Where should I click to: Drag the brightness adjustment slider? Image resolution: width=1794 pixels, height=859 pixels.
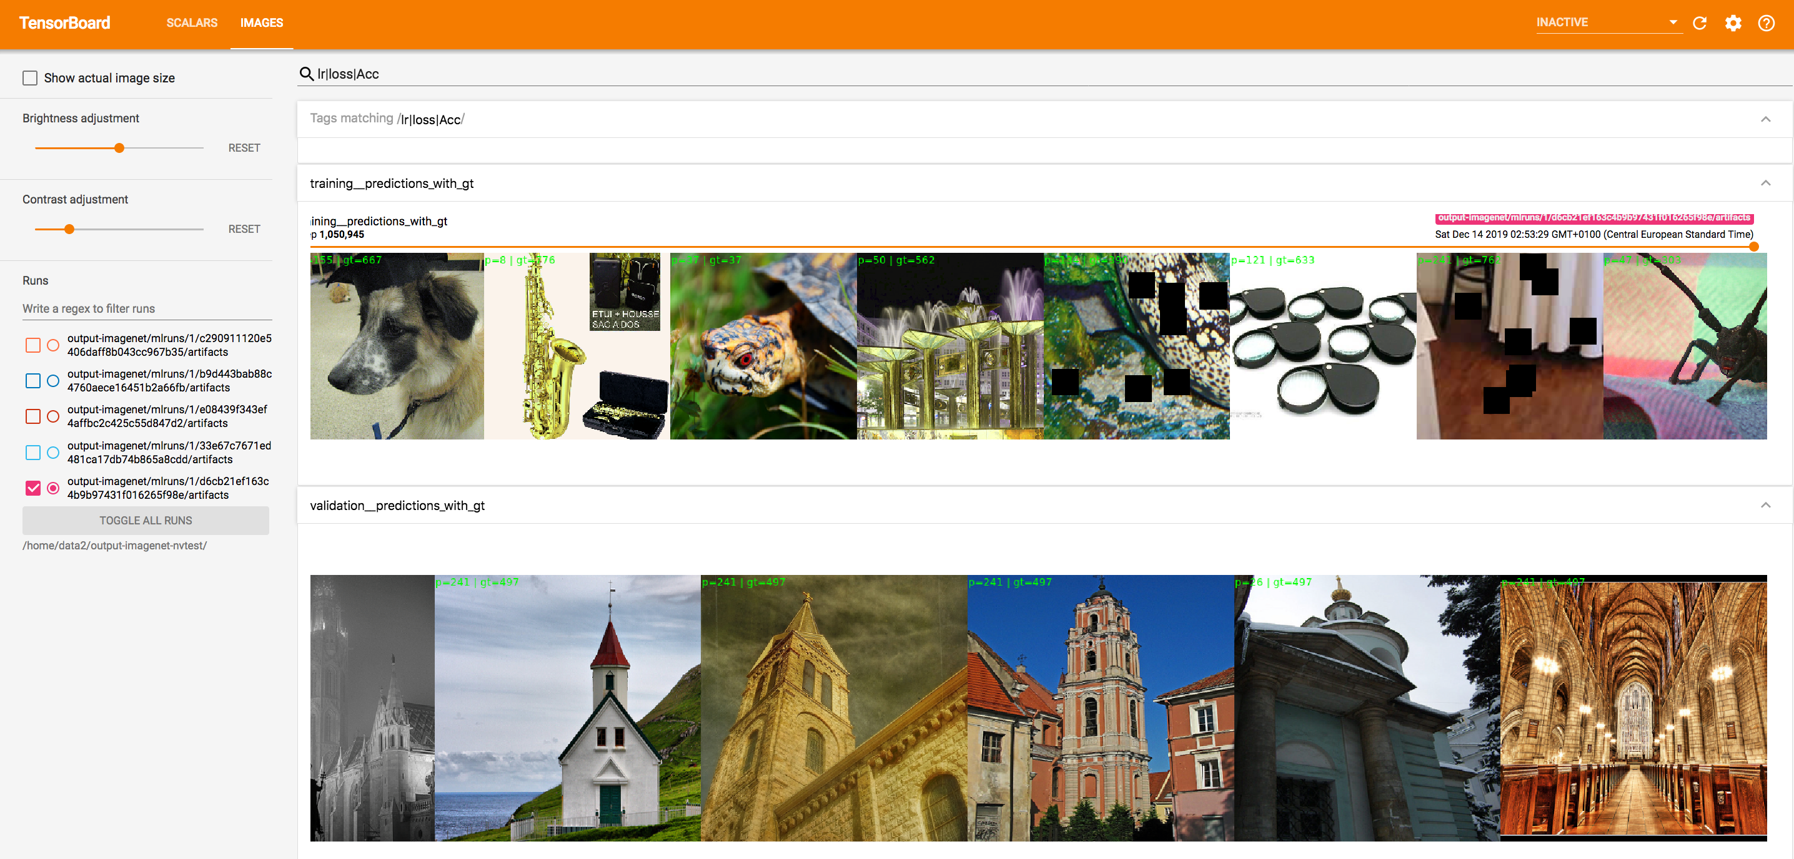click(120, 147)
